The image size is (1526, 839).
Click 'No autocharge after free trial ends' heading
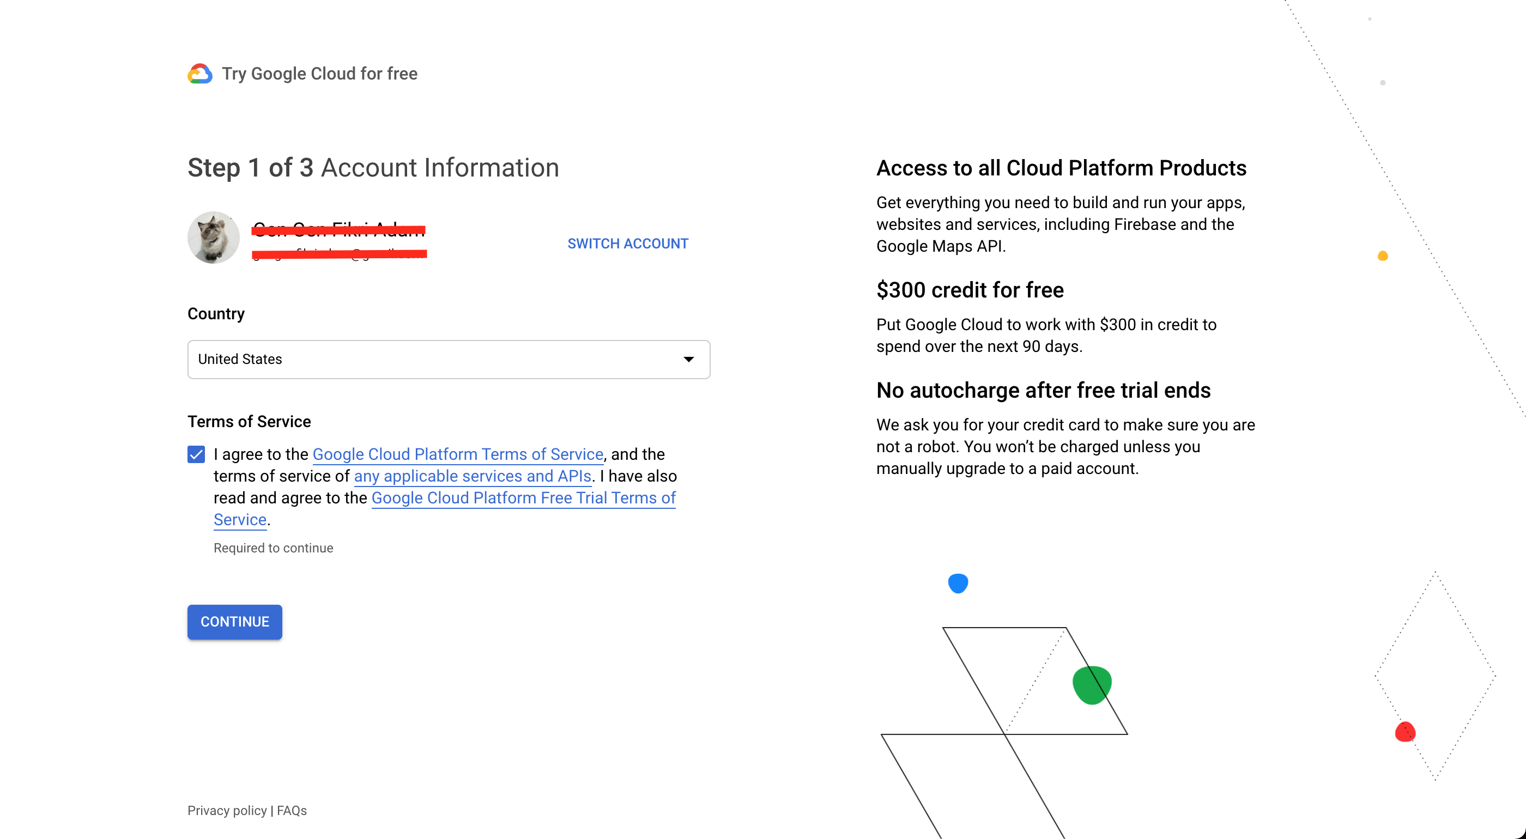coord(1043,390)
